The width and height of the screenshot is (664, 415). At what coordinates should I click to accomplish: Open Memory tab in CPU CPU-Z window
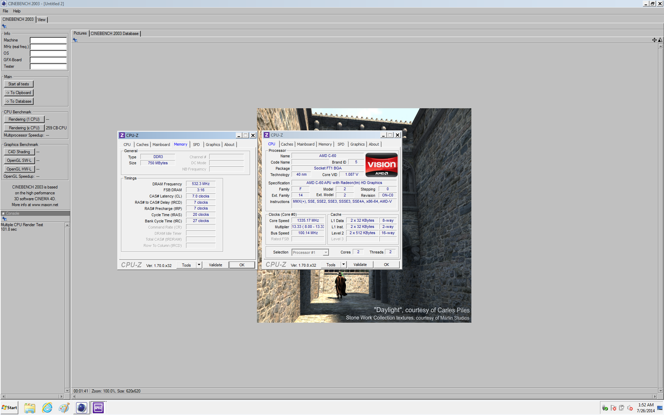(325, 144)
